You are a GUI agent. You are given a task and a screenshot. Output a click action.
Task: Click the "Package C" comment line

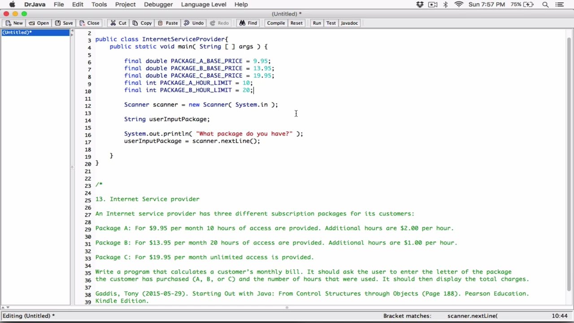click(x=204, y=258)
